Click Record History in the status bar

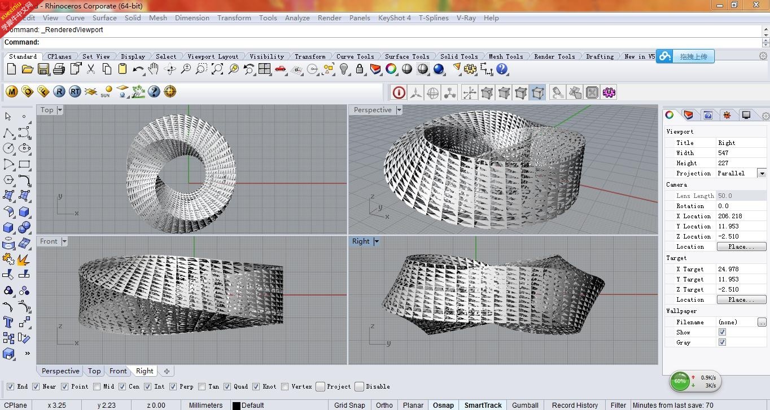point(575,405)
